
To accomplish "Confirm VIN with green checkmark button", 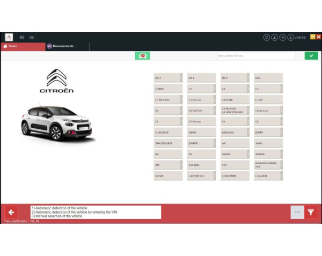I will pos(311,56).
